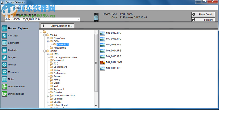The image size is (225, 114).
Task: Select the SpringBoard folder
Action: (60, 67)
